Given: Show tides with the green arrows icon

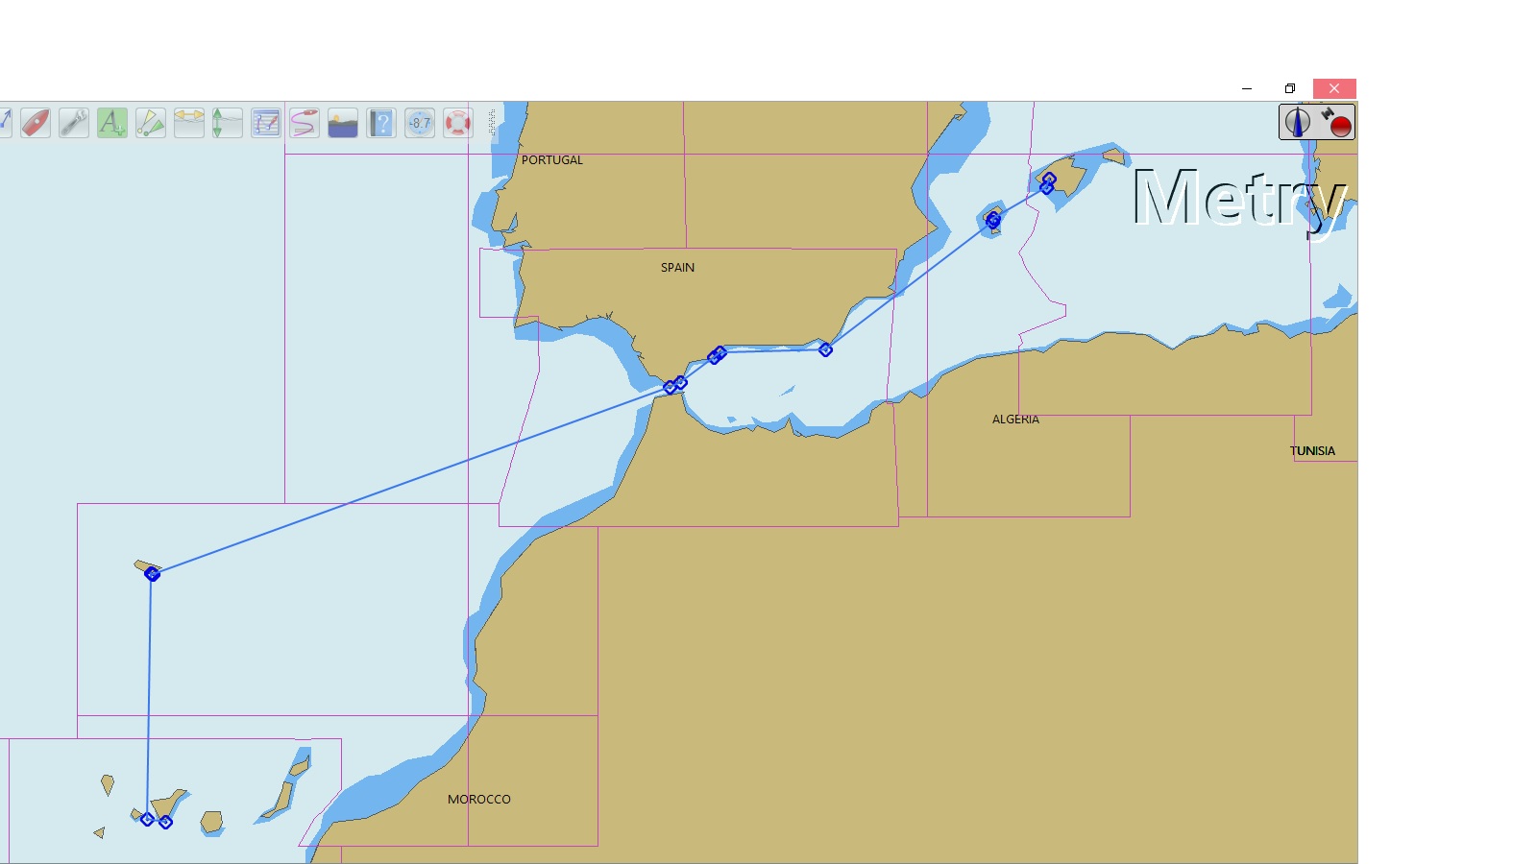Looking at the screenshot, I should (228, 123).
